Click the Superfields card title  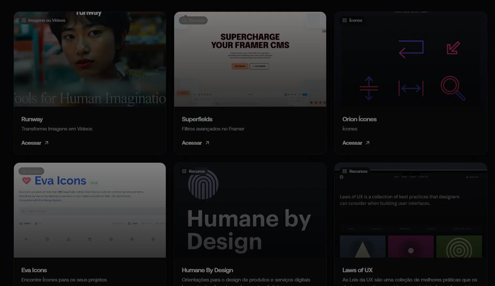[x=197, y=119]
